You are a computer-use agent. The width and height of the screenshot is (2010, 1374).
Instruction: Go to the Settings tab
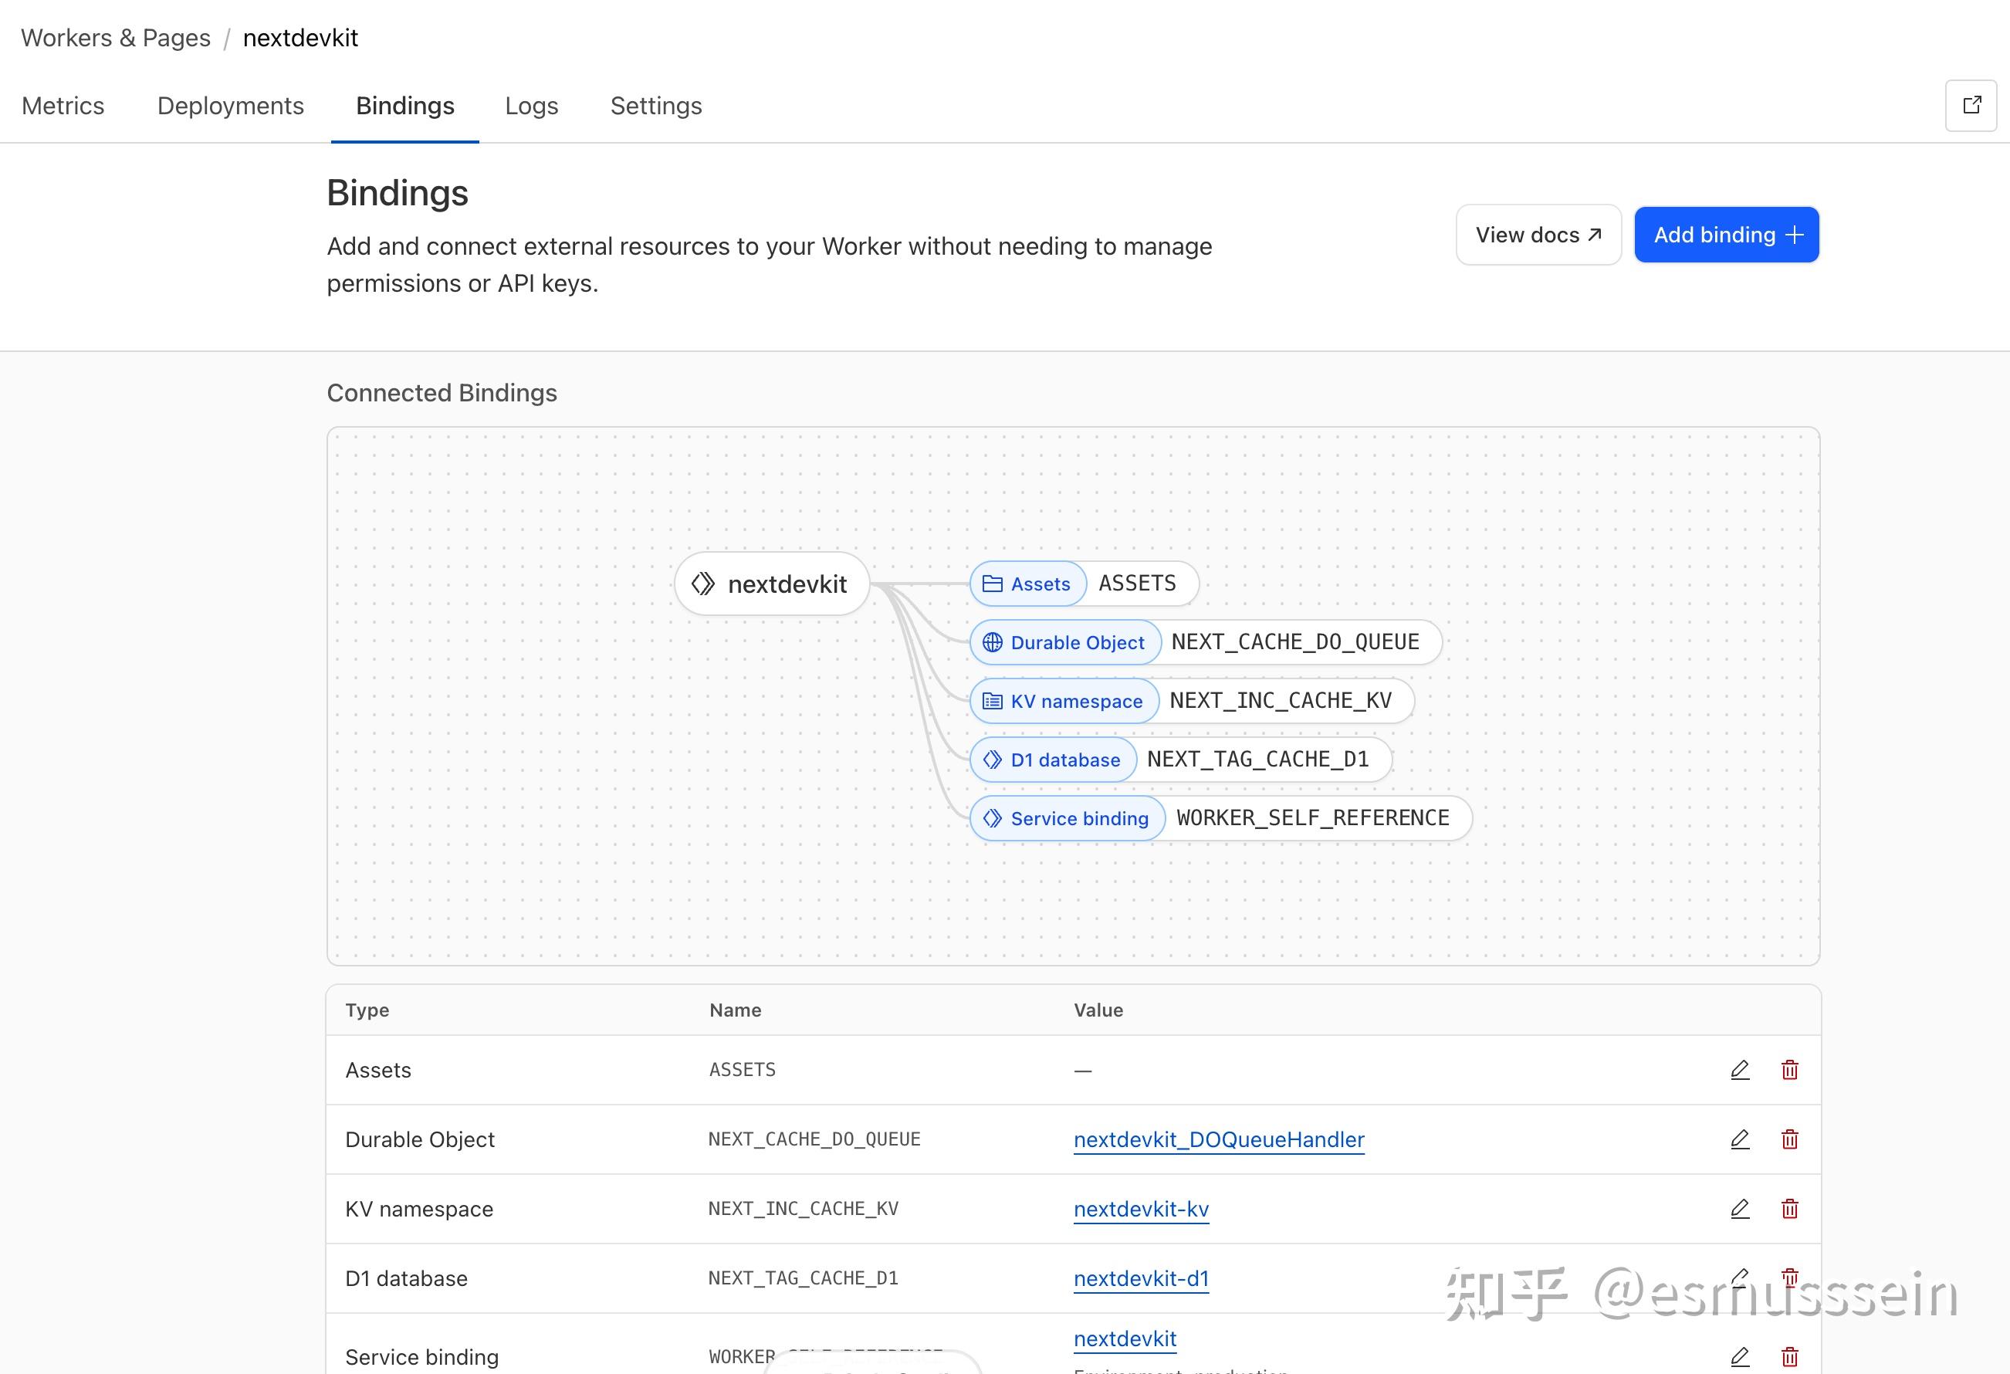click(655, 106)
